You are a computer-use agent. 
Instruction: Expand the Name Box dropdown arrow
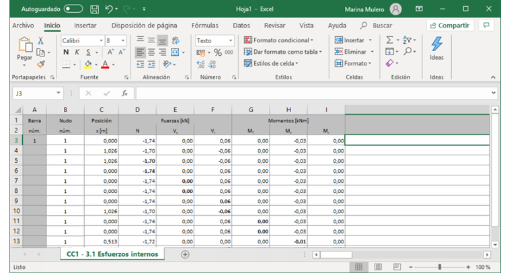click(58, 93)
